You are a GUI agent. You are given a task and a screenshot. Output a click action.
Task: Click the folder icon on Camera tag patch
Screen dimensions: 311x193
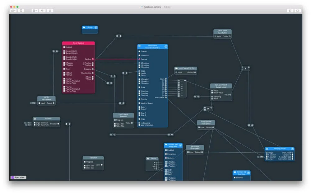coord(235,172)
